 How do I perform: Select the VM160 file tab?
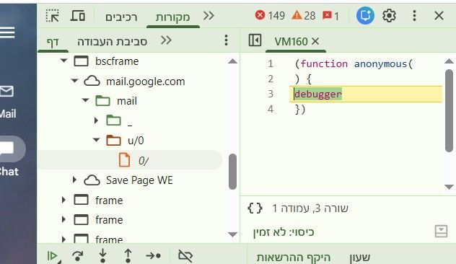[x=291, y=42]
